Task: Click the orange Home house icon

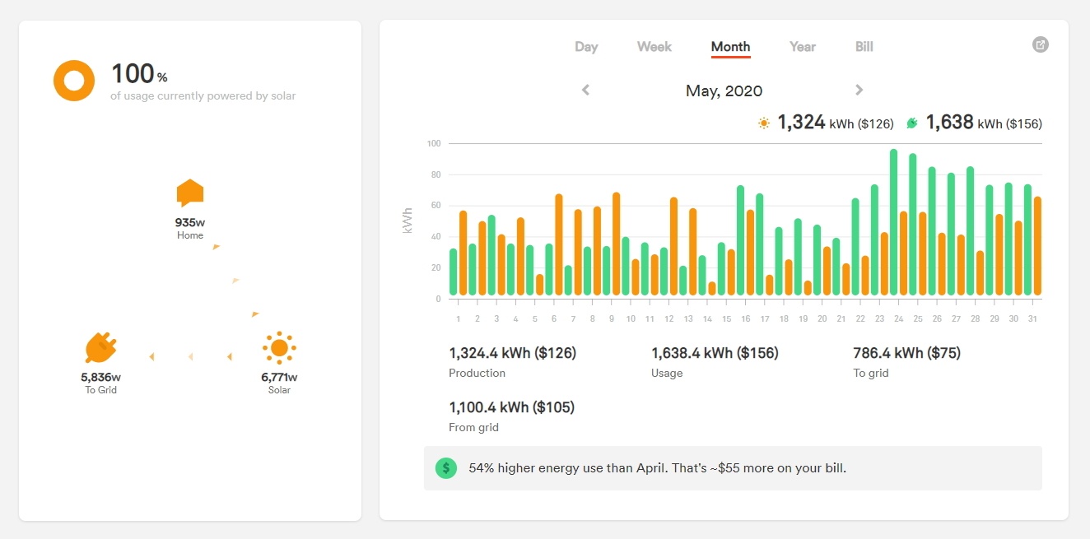Action: [190, 193]
